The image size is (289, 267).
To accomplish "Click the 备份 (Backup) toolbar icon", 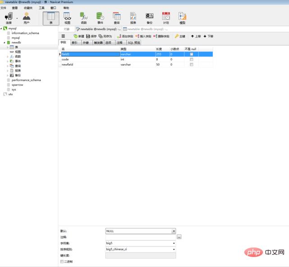I will [149, 18].
